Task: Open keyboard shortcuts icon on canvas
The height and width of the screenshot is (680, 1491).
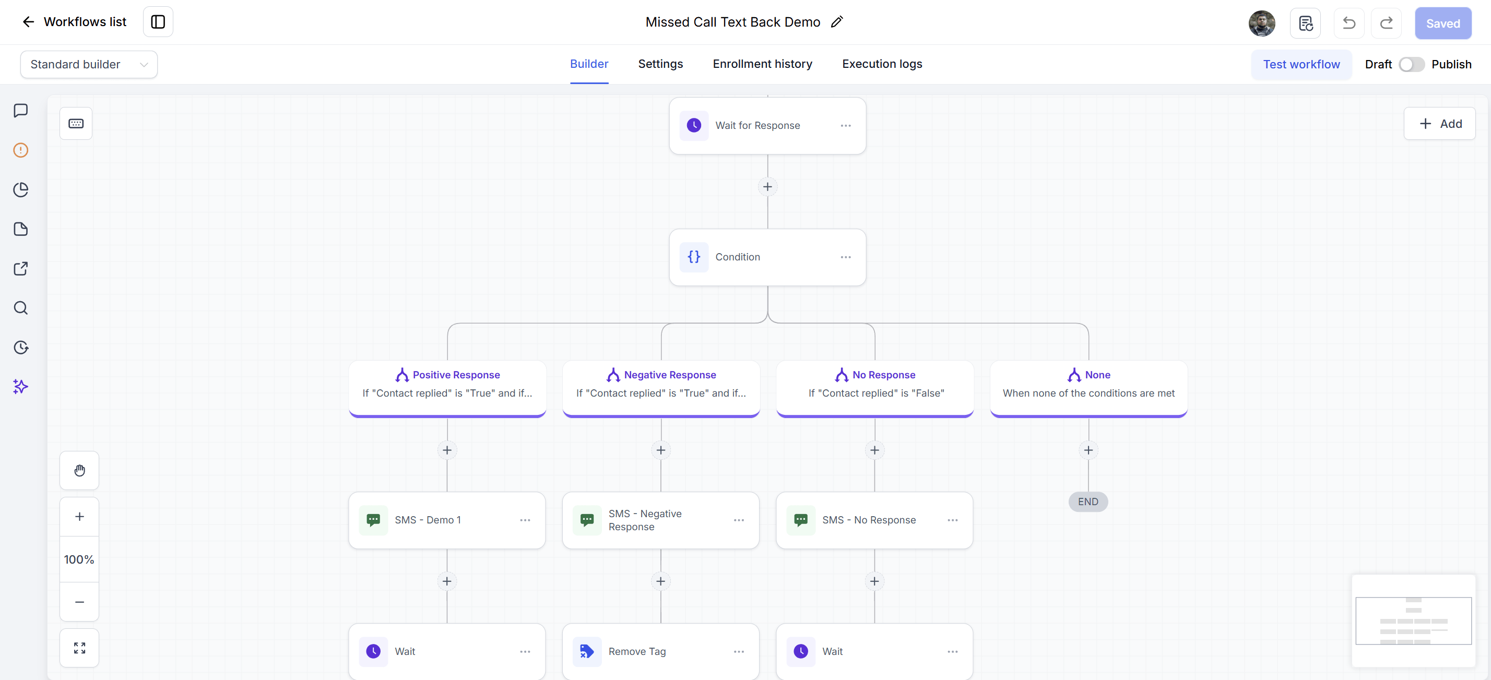Action: [76, 123]
